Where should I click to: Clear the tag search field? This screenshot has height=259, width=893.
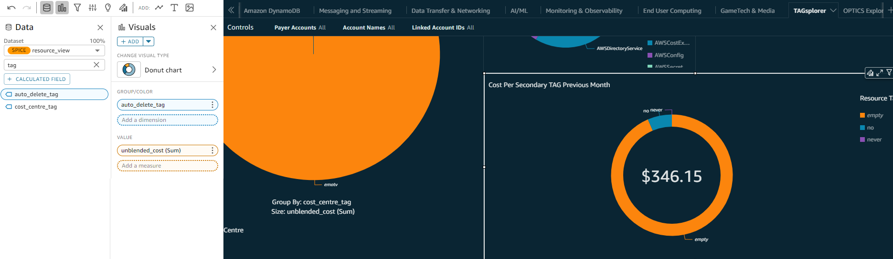point(96,65)
